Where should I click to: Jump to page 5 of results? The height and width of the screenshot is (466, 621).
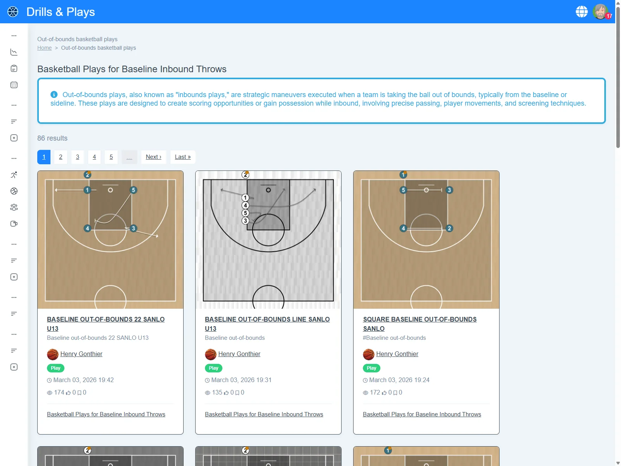click(x=111, y=157)
